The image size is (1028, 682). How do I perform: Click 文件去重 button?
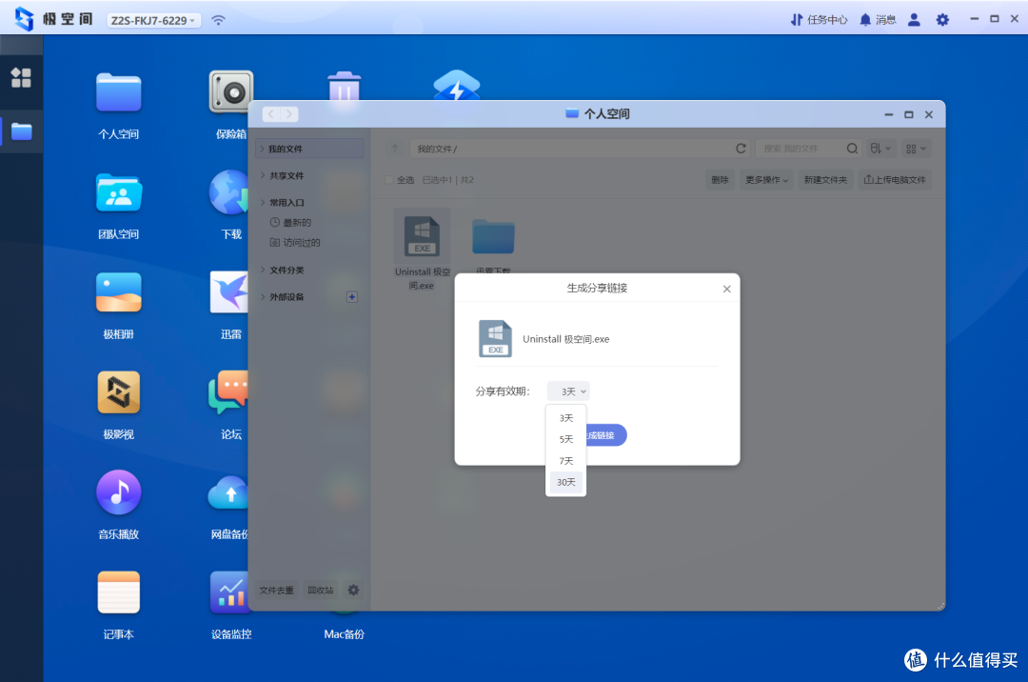click(x=276, y=591)
